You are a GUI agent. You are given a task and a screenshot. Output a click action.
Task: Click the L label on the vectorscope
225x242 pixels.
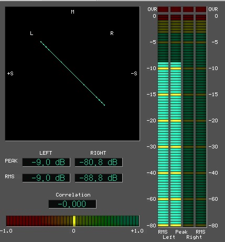click(31, 33)
